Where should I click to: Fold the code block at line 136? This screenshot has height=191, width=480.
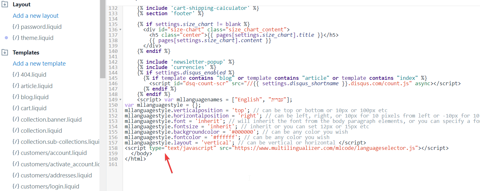(x=120, y=30)
